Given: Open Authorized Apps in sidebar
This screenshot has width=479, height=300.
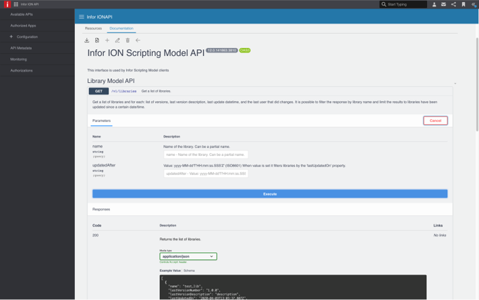Looking at the screenshot, I should click(23, 26).
